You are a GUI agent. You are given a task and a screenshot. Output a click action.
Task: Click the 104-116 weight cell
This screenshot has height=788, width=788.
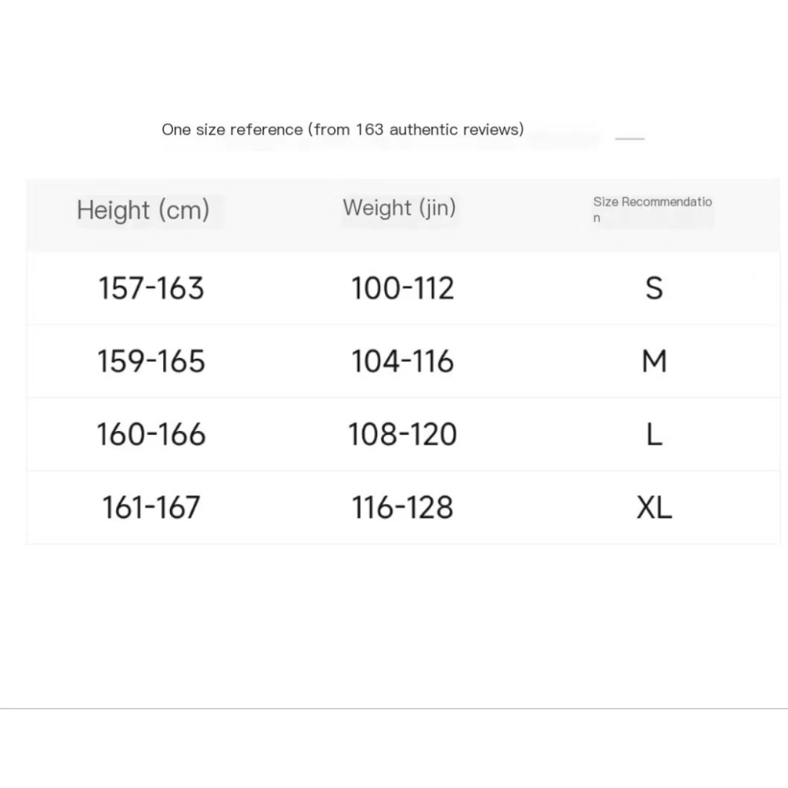click(402, 362)
